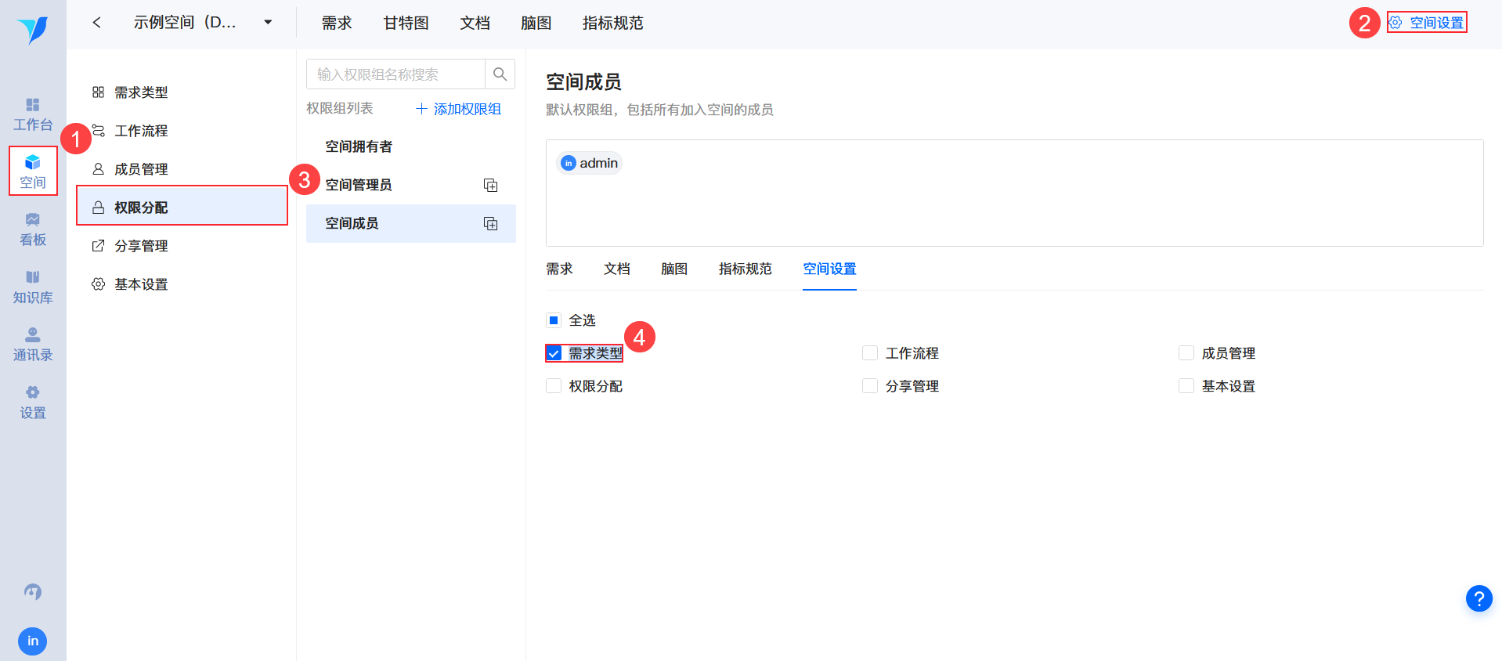Uncheck the 需求类型 checkbox
Viewport: 1502px width, 661px height.
coord(554,353)
